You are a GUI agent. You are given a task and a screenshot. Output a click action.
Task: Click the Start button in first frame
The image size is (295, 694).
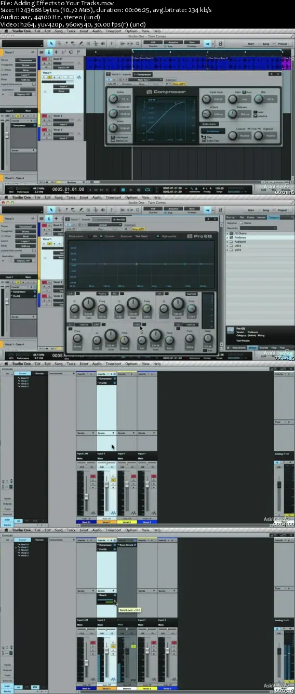click(x=251, y=44)
